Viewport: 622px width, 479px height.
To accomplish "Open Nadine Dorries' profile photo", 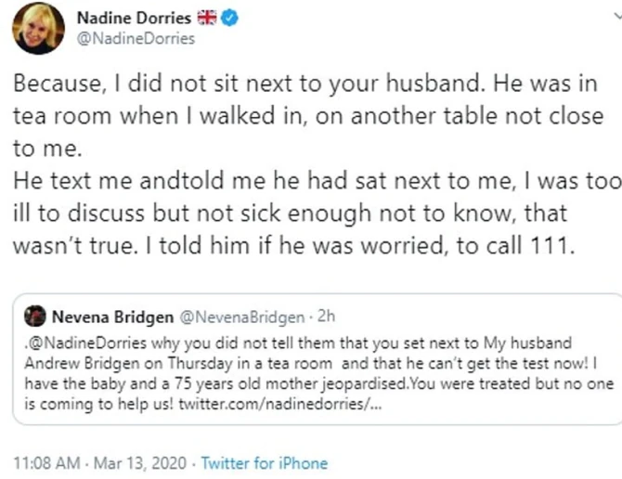I will click(38, 28).
